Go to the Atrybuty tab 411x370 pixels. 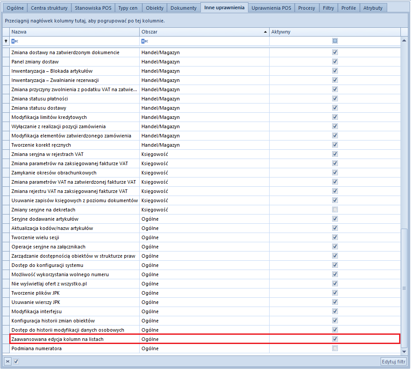click(x=374, y=8)
